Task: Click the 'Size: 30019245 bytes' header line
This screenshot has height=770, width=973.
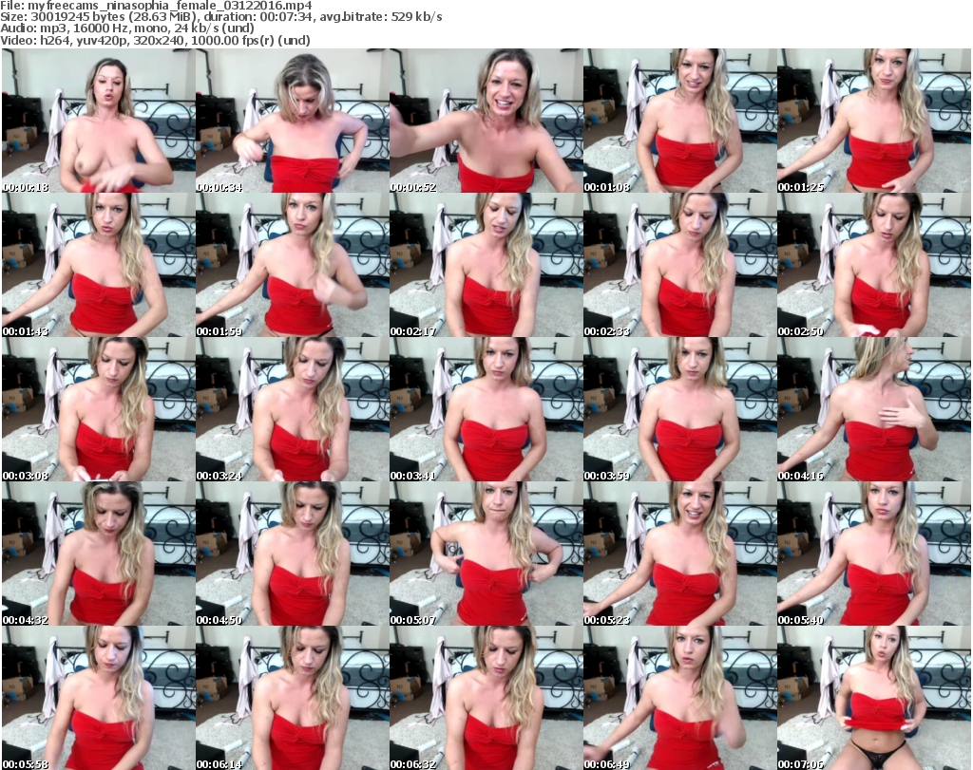Action: tap(220, 17)
